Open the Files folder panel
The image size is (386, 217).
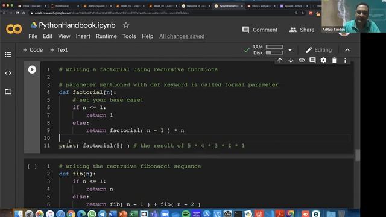(8, 92)
